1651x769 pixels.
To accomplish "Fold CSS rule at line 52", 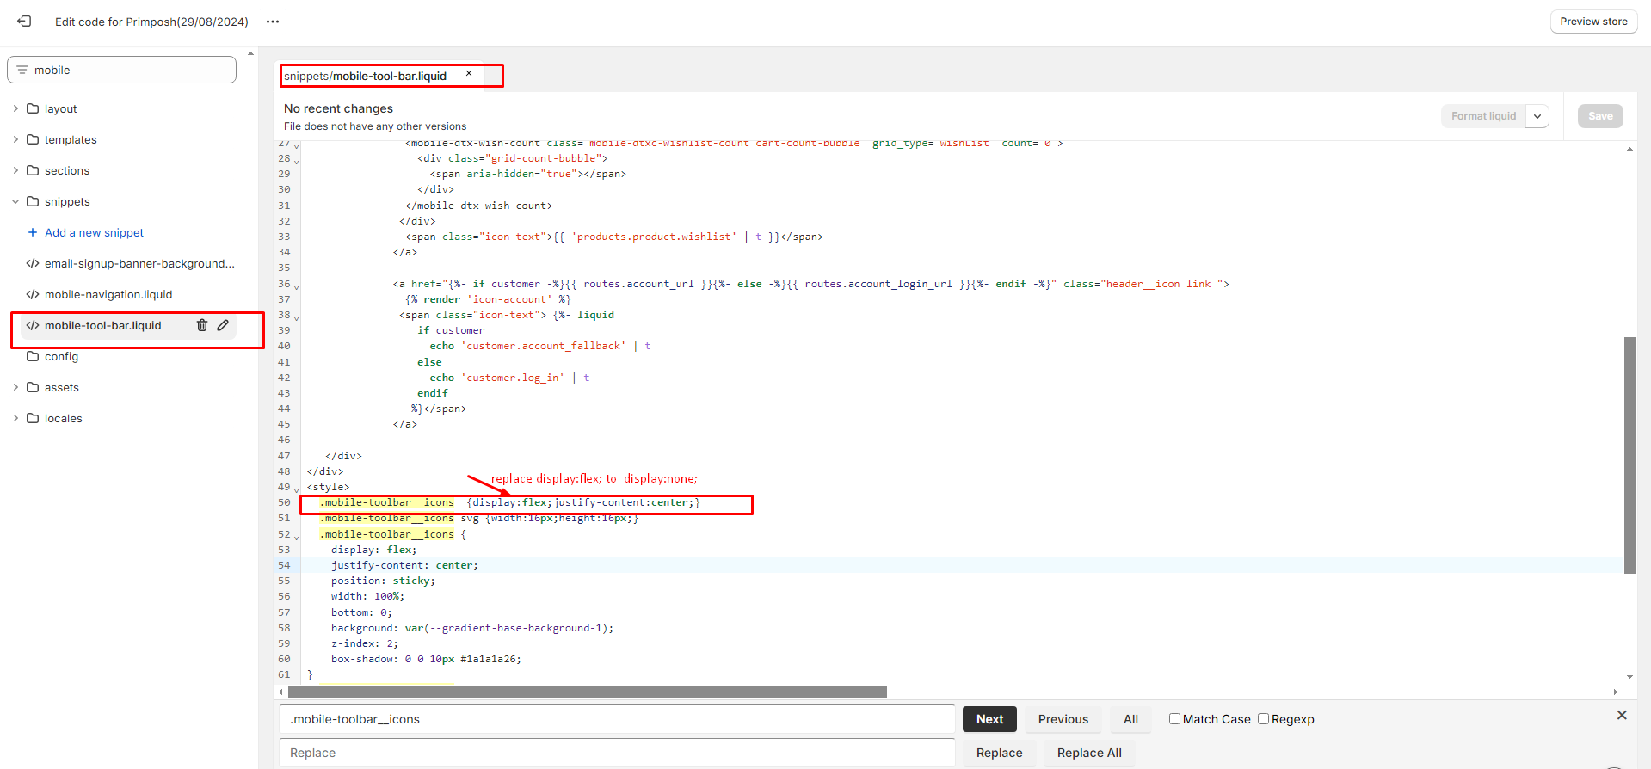I will point(297,537).
